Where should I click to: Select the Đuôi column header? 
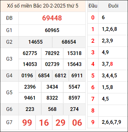tap(113, 6)
